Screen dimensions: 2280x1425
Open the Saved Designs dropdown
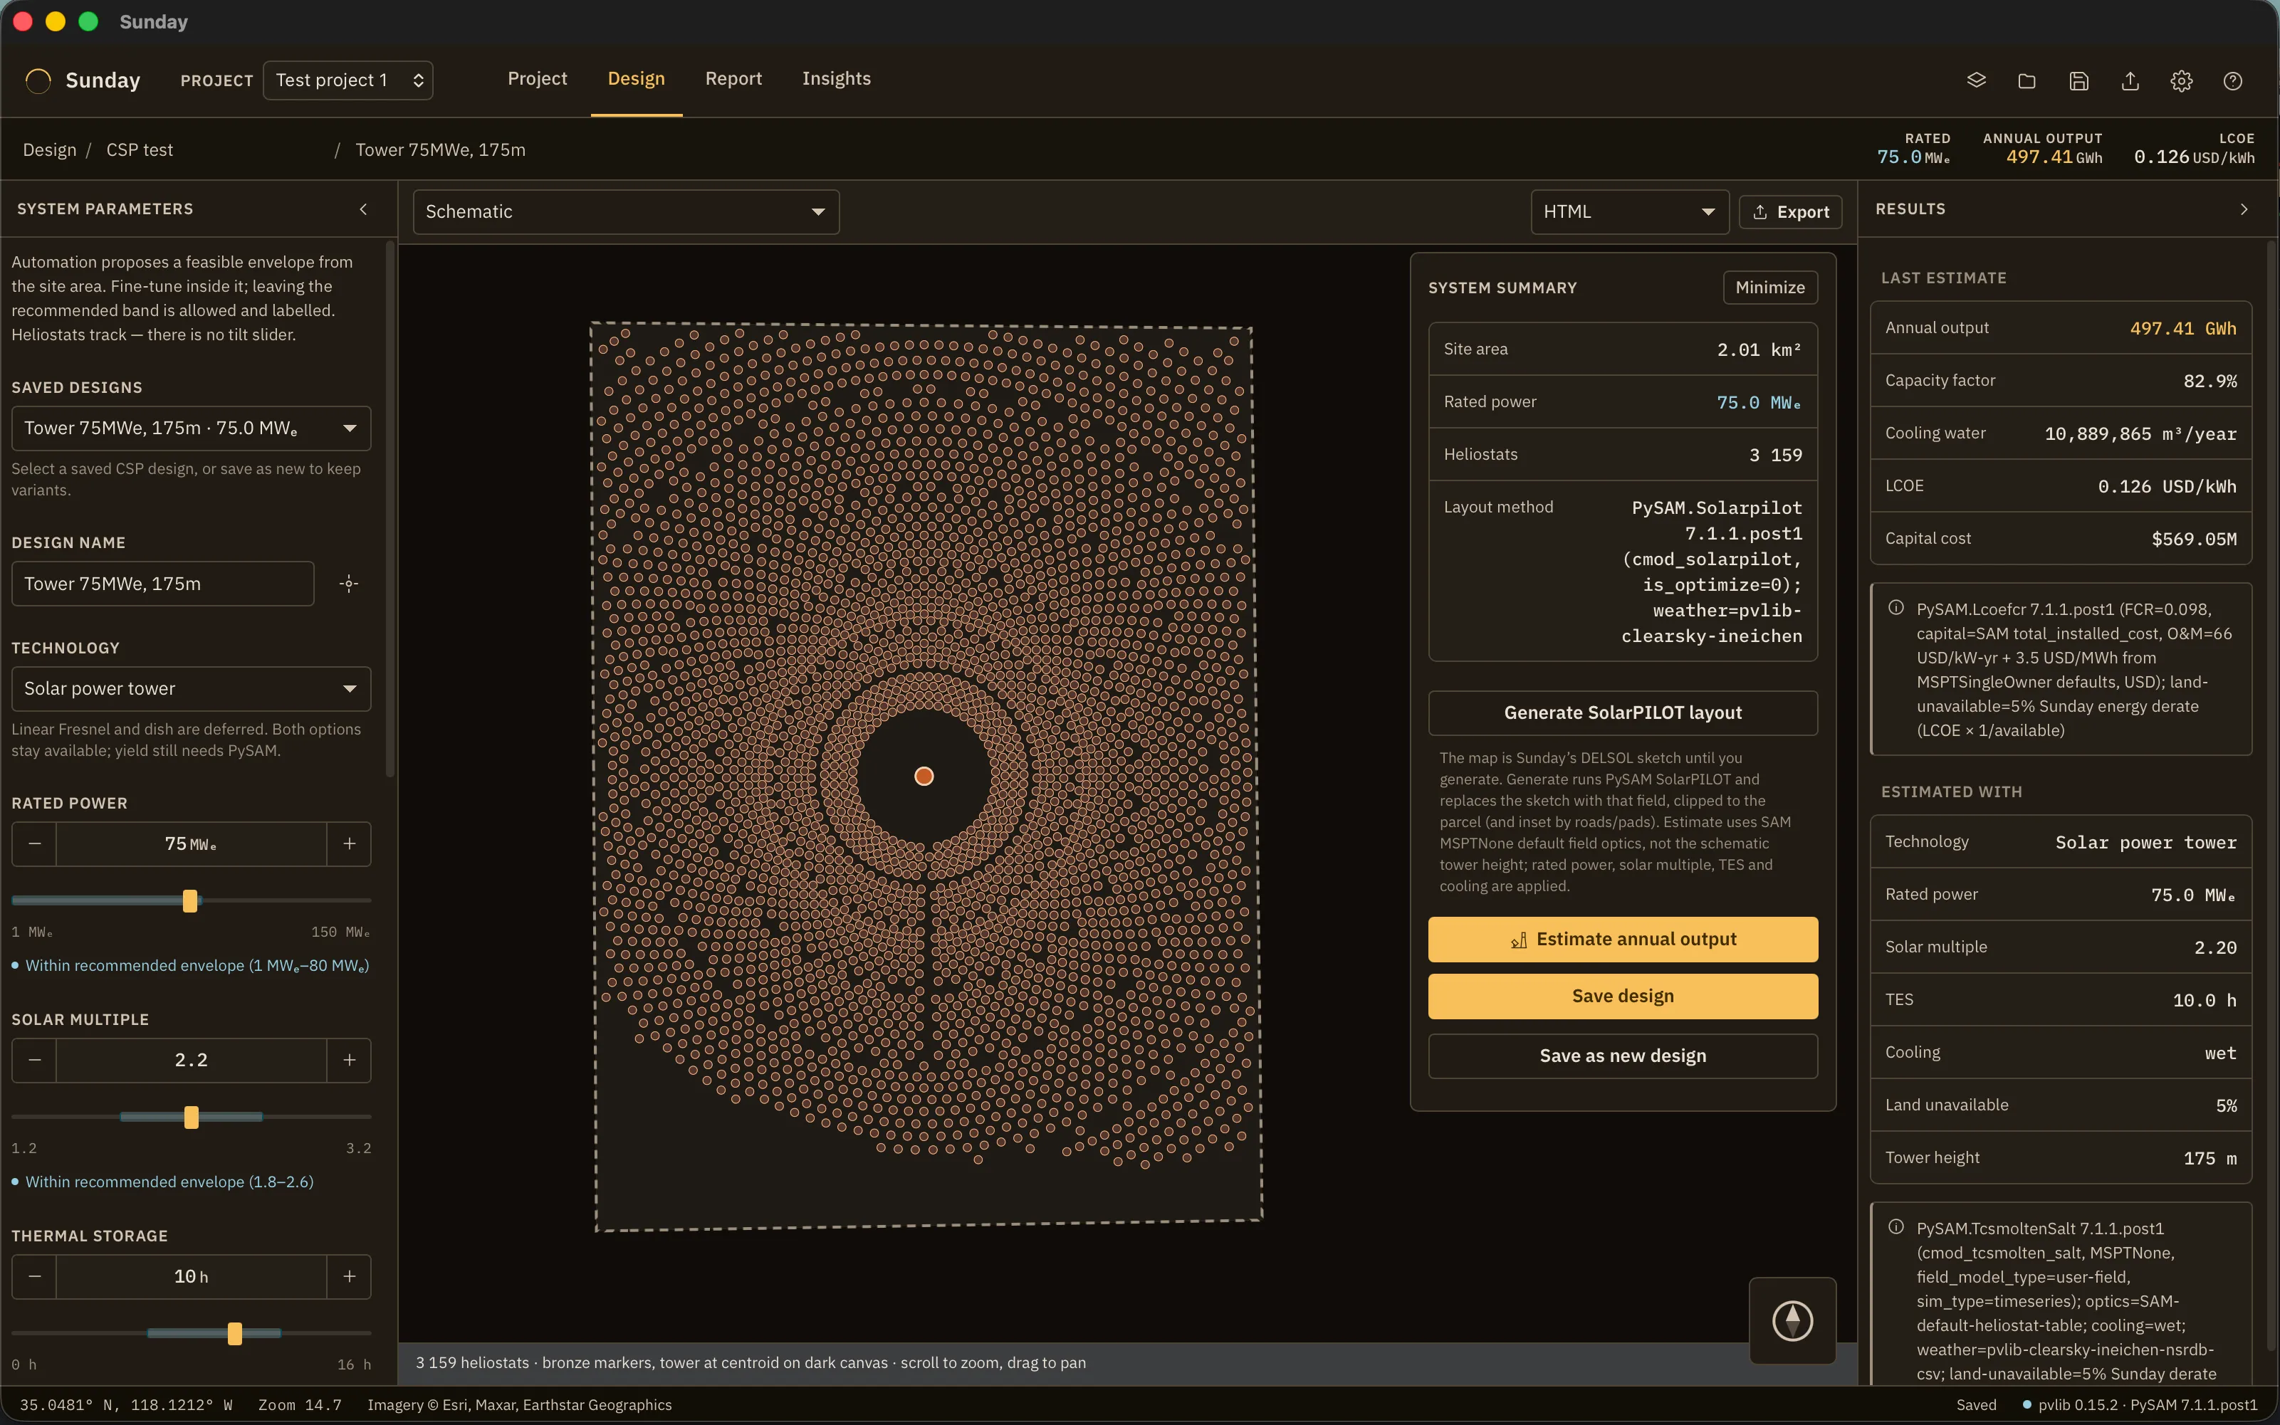192,428
